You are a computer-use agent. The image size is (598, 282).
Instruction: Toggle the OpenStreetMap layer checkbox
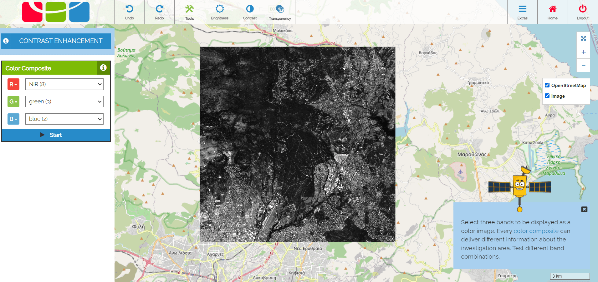[x=547, y=85]
